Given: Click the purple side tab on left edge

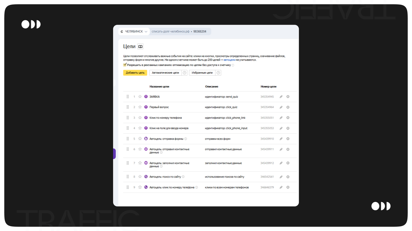Looking at the screenshot, I should coord(114,154).
